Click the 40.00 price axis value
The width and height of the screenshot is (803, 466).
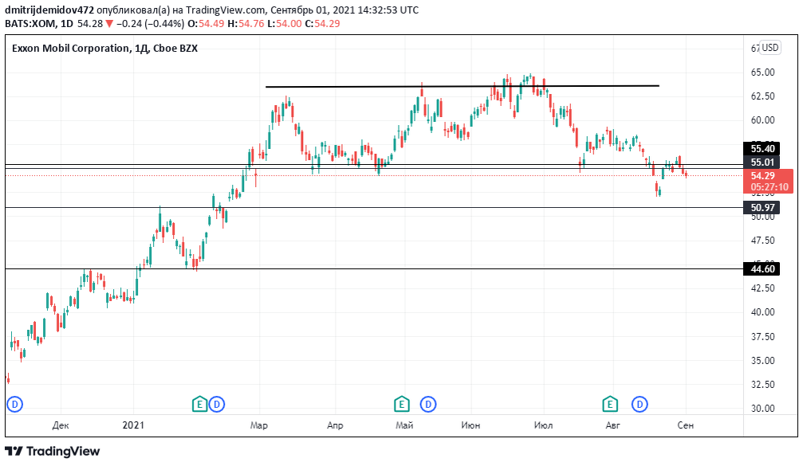pyautogui.click(x=762, y=312)
